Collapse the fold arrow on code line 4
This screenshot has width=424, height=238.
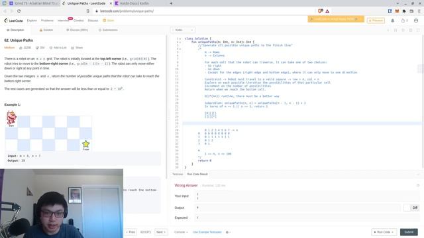point(180,49)
